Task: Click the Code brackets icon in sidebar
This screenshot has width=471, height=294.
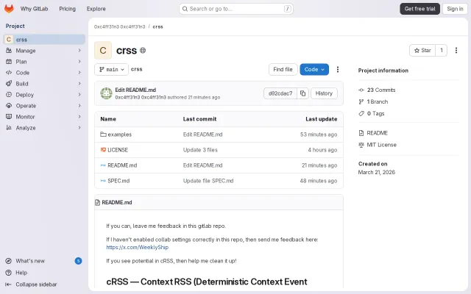Action: (9, 73)
